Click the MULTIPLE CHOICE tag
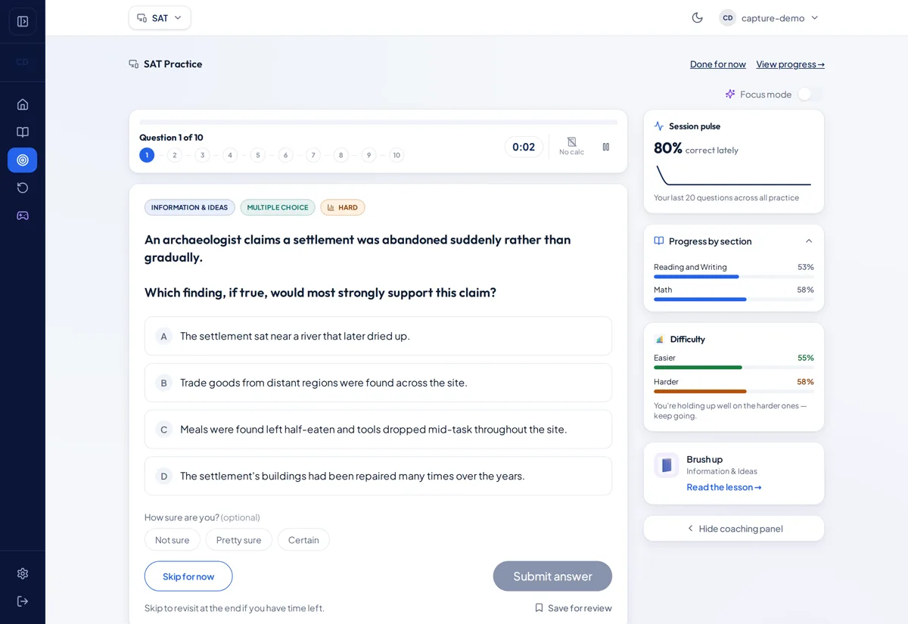The image size is (908, 624). point(278,207)
